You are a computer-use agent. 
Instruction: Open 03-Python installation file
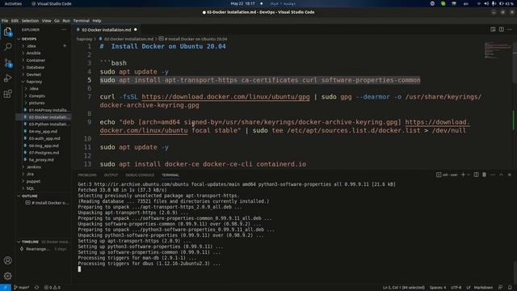pyautogui.click(x=49, y=124)
